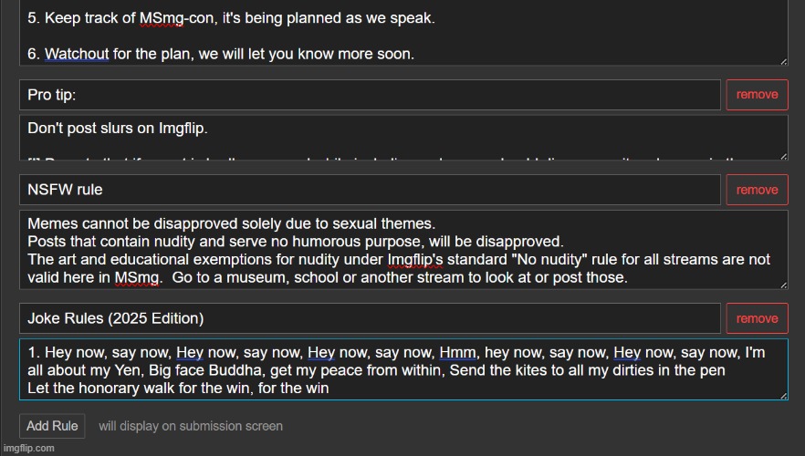Screen dimensions: 805x456
Task: Click the imgflip.com watermark
Action: (28, 448)
